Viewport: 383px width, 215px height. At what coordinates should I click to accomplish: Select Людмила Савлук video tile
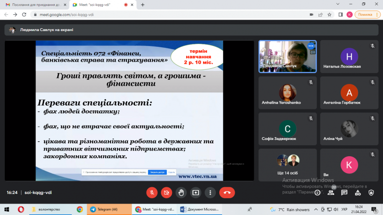pyautogui.click(x=288, y=56)
